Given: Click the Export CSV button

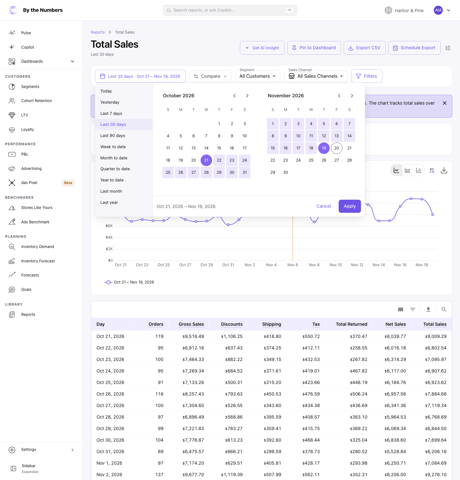Looking at the screenshot, I should [x=365, y=48].
